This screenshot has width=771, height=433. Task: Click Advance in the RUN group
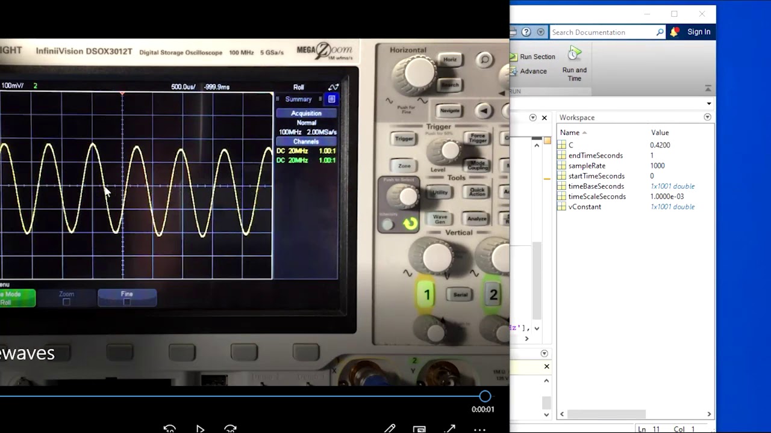[x=528, y=71]
